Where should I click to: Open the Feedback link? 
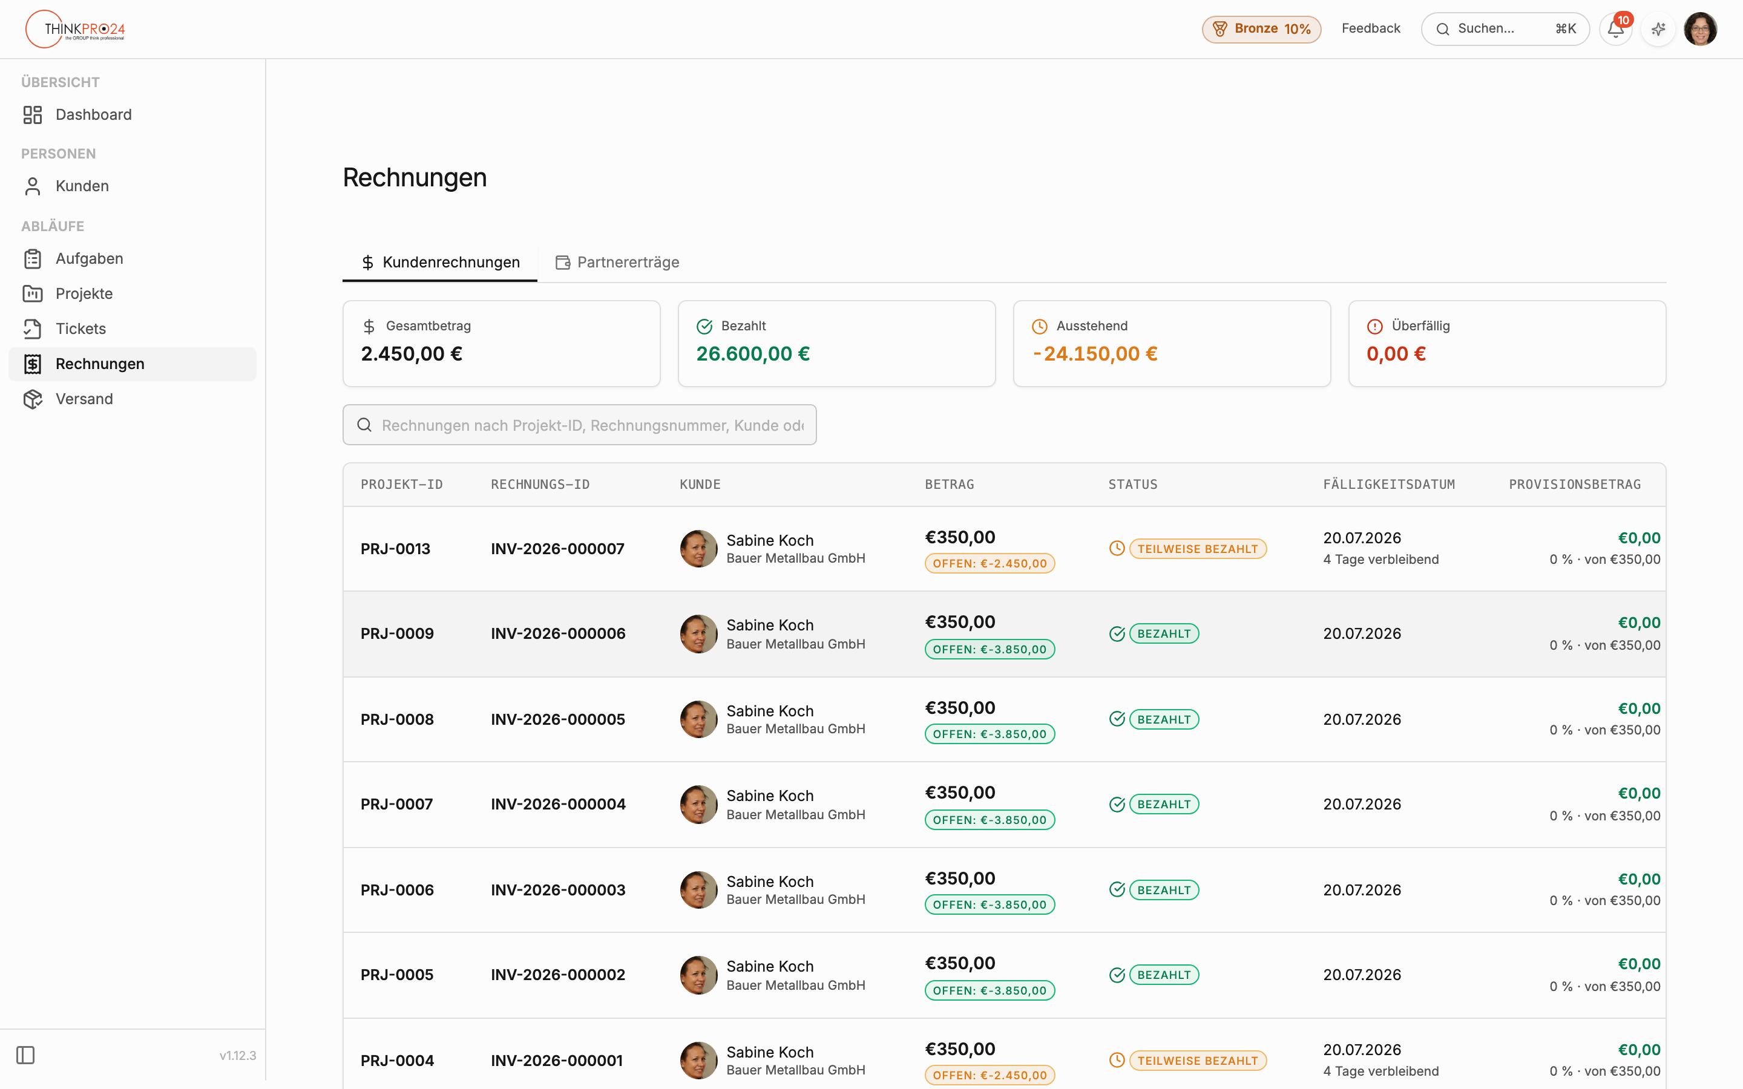1371,28
